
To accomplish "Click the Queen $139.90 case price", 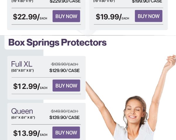I will (65, 118).
